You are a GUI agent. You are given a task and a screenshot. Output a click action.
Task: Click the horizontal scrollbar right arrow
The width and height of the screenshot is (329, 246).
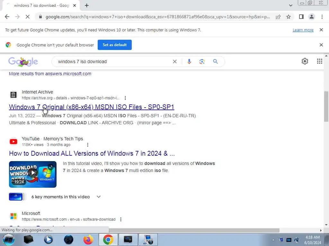point(321,230)
